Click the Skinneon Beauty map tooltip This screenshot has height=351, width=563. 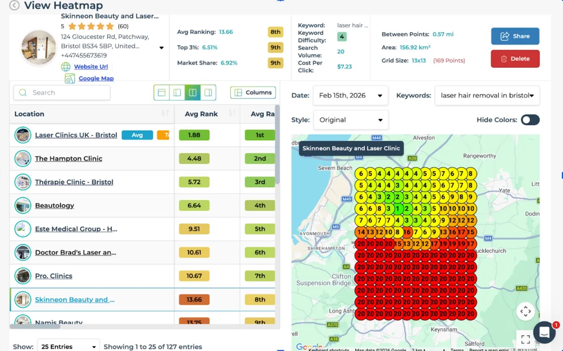[x=351, y=148]
